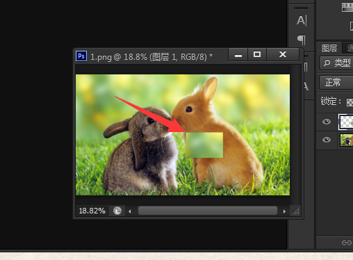Click the lock transparent pixels icon
Viewport: 353px width, 260px height.
coord(350,102)
